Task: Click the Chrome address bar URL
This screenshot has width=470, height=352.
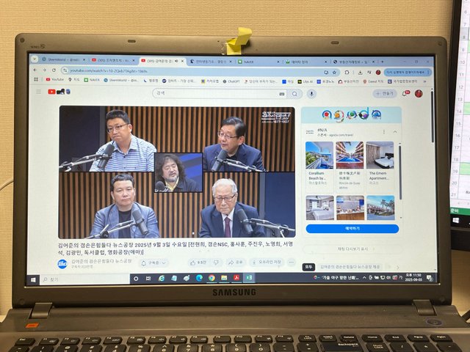Action: tap(109, 71)
